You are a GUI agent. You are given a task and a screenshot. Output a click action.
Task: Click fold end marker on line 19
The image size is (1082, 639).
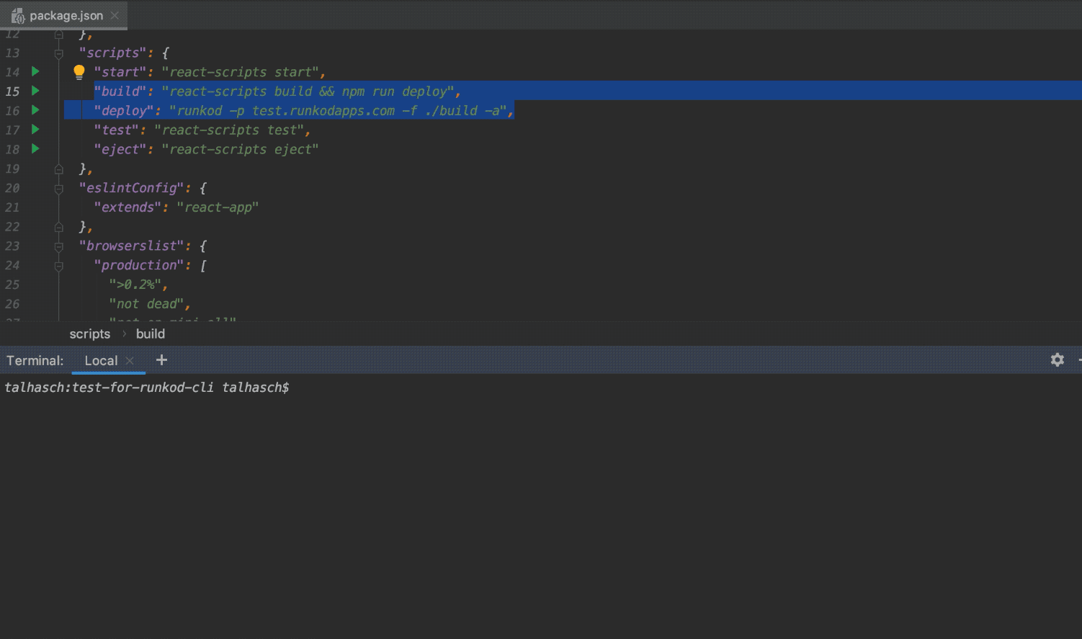pyautogui.click(x=59, y=169)
